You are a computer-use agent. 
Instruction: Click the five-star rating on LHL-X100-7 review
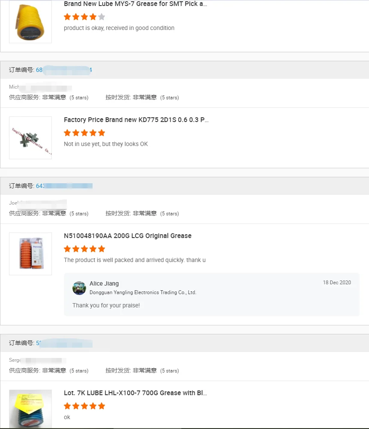[84, 406]
